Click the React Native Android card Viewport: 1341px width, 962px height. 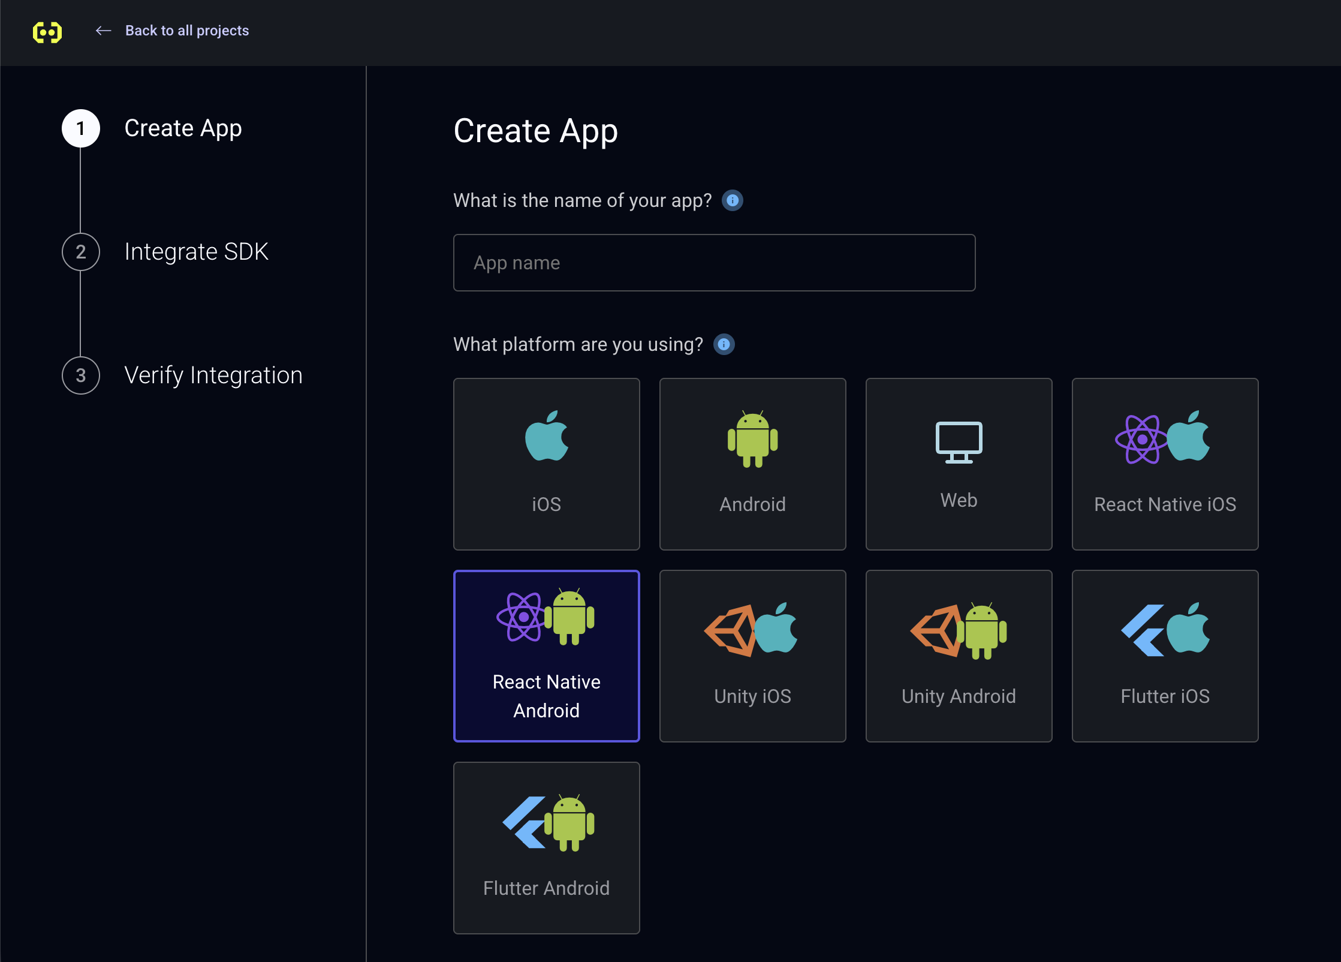click(x=546, y=656)
